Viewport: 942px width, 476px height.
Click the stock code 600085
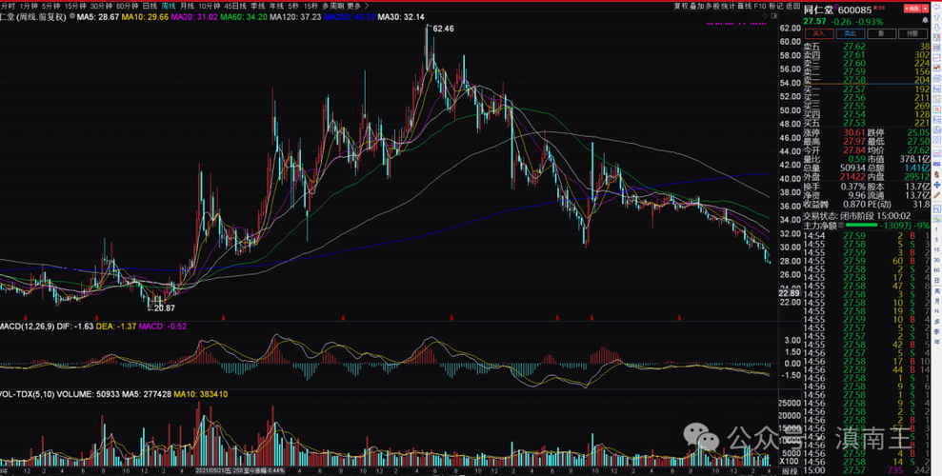click(x=855, y=10)
